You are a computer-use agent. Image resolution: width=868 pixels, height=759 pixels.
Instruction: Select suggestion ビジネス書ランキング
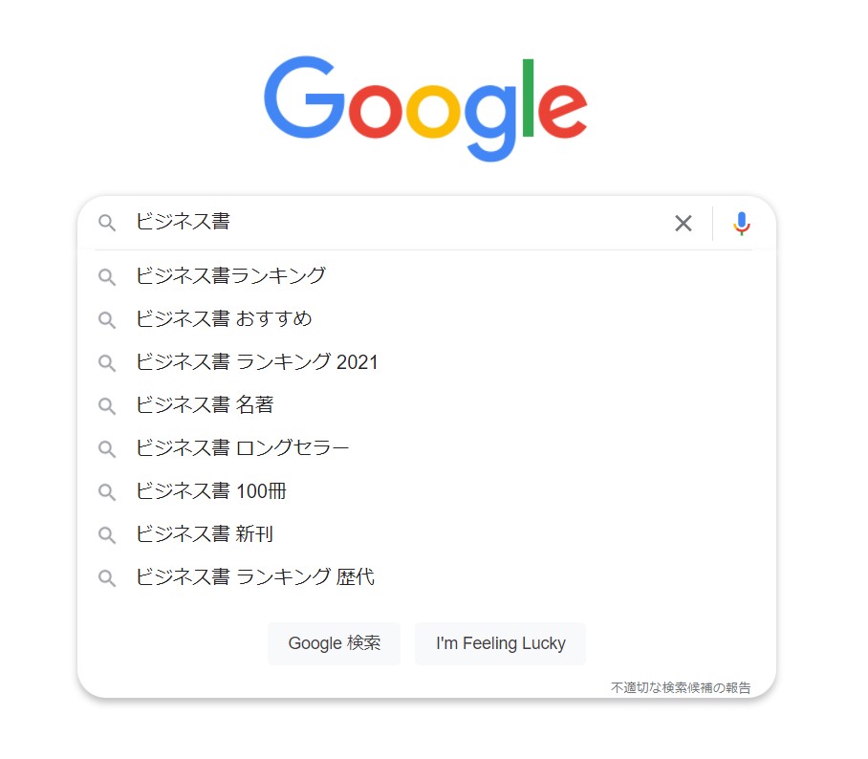[x=426, y=275]
